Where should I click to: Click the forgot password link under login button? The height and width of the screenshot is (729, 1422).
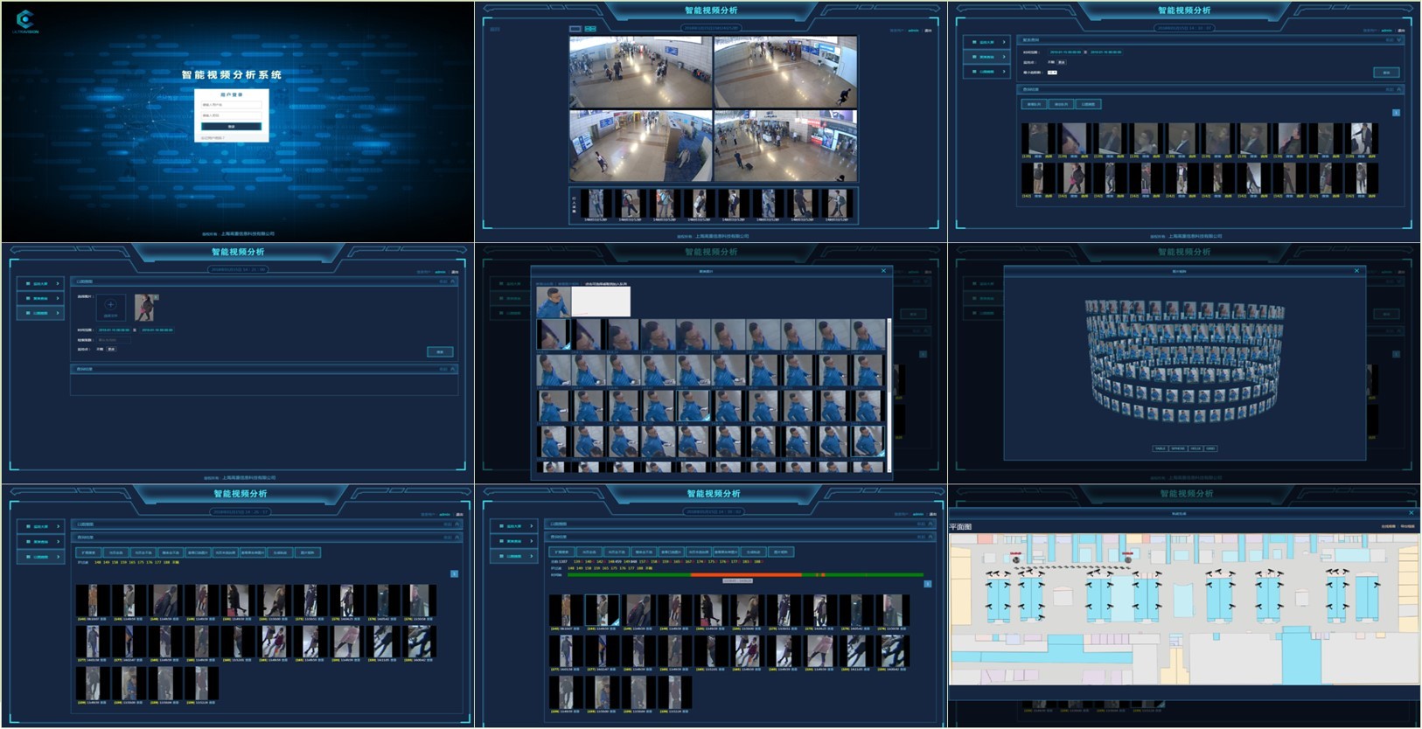[213, 138]
